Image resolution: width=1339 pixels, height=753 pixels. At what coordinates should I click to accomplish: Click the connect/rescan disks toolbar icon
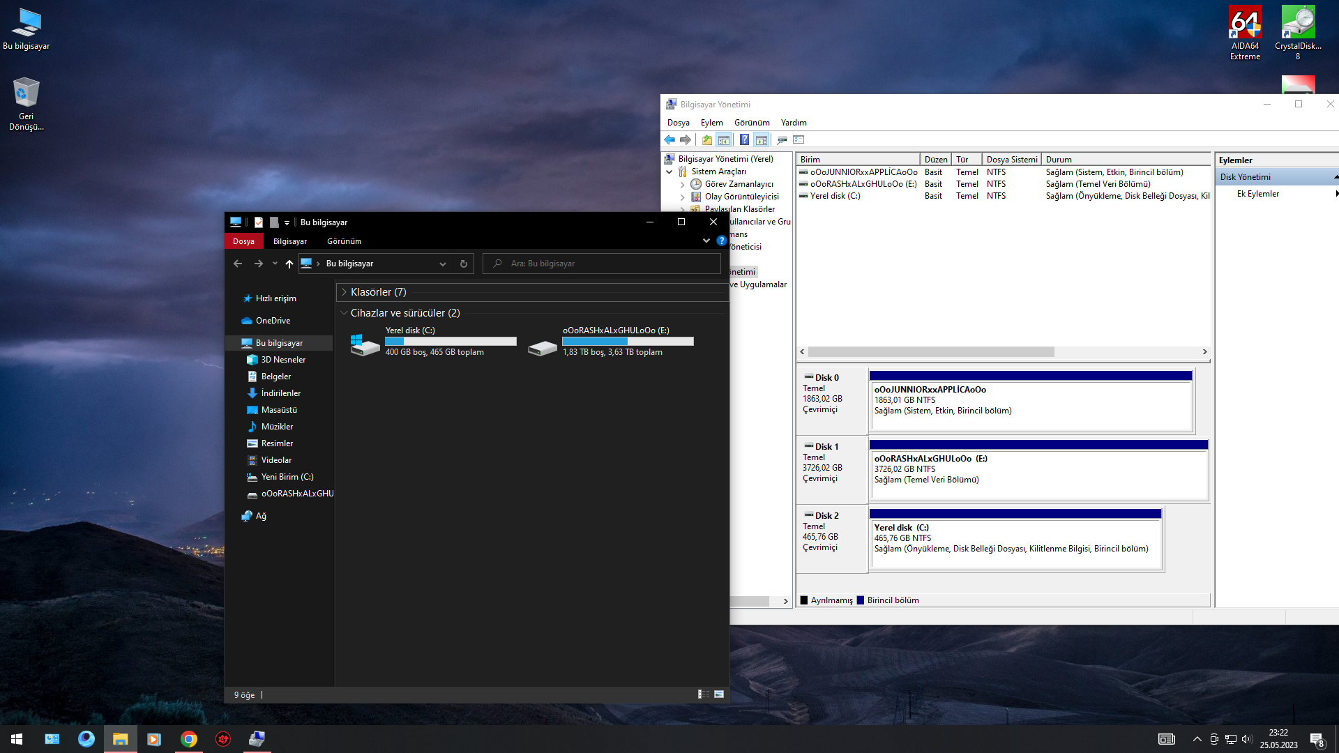click(782, 139)
